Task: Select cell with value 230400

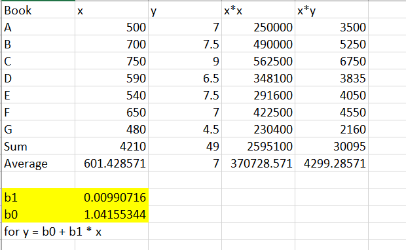Action: 258,129
